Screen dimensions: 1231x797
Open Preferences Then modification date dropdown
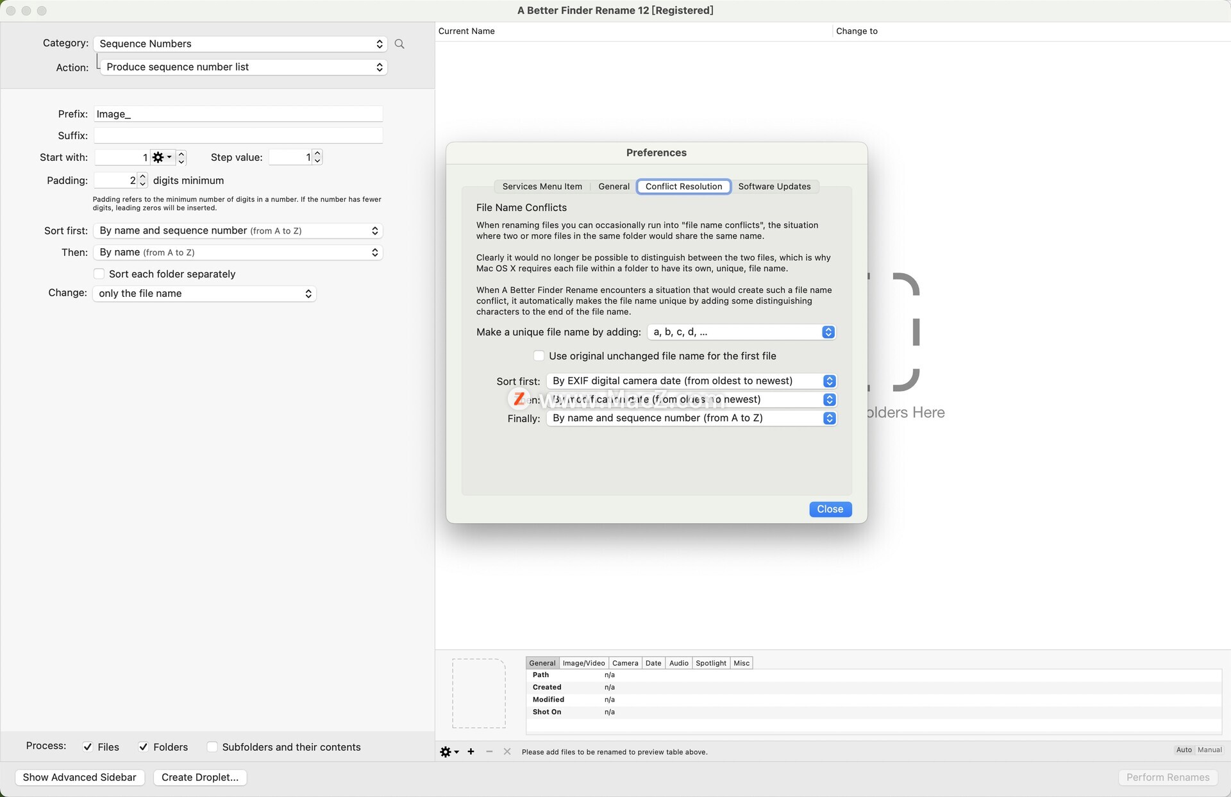click(691, 399)
